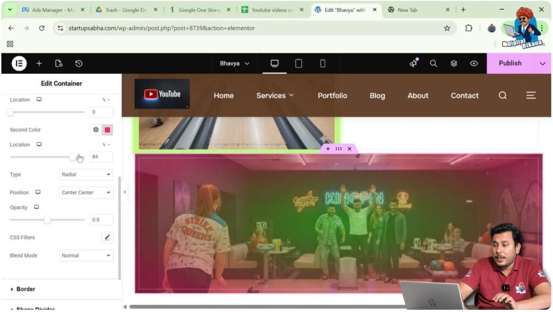Switch to Google One Storage tab
The height and width of the screenshot is (312, 553).
199,10
